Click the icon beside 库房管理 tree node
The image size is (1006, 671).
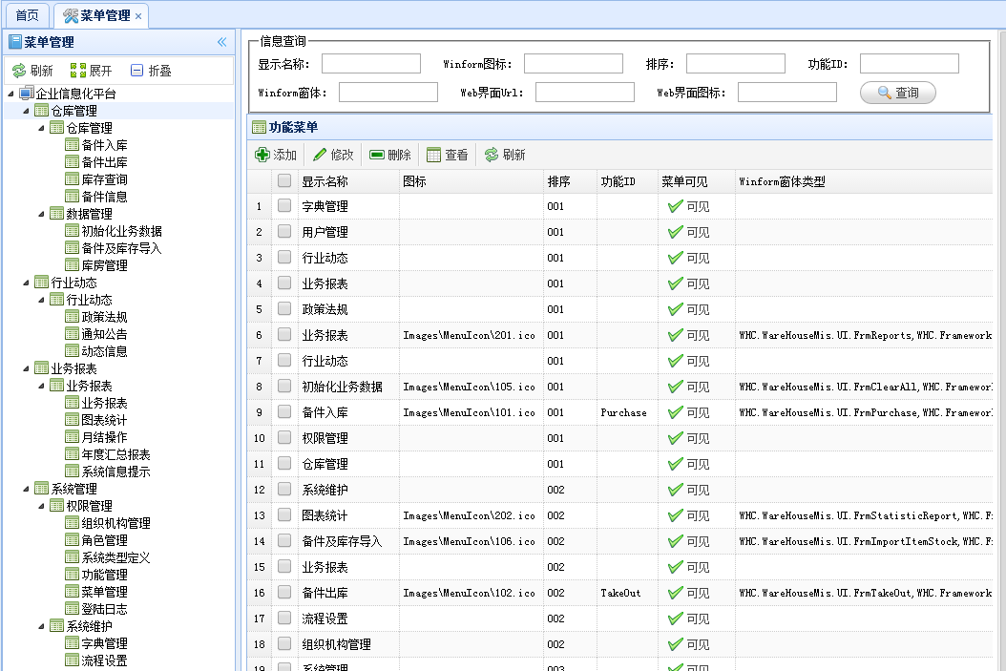(72, 265)
